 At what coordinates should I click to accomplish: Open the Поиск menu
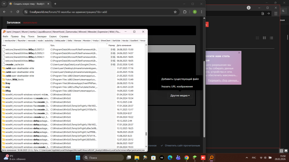pos(31,37)
